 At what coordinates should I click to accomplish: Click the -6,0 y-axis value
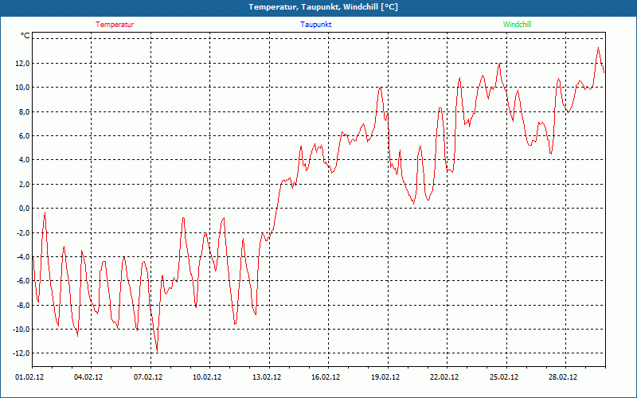point(23,281)
